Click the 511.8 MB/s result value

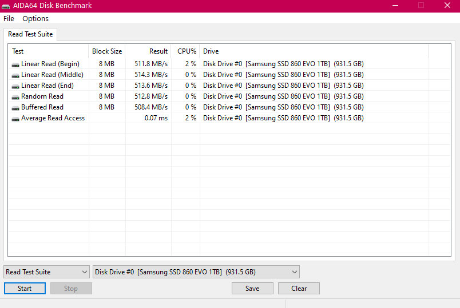coord(151,64)
